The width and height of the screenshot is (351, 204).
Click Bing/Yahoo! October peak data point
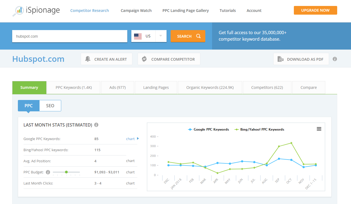pos(291,143)
